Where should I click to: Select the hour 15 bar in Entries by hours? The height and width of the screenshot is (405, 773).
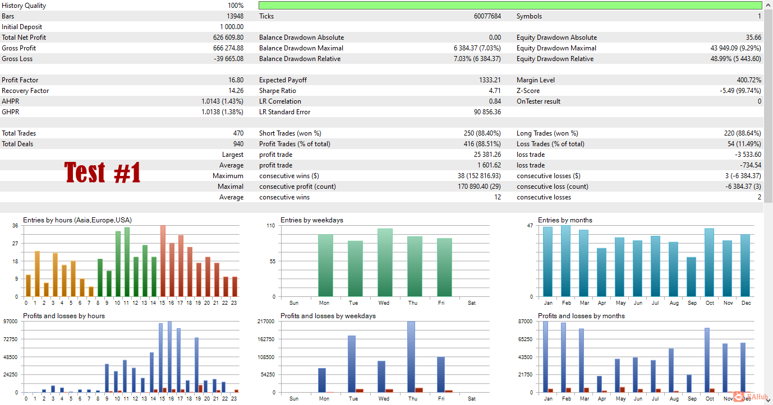tap(163, 260)
